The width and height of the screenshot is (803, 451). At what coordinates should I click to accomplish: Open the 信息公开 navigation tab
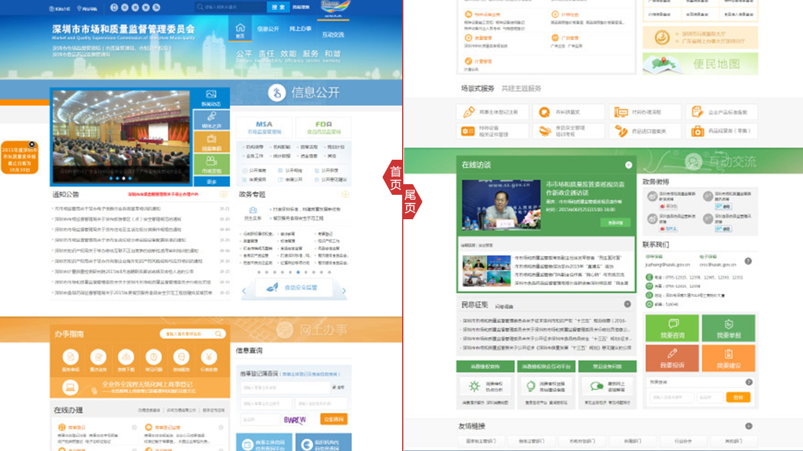pyautogui.click(x=268, y=29)
